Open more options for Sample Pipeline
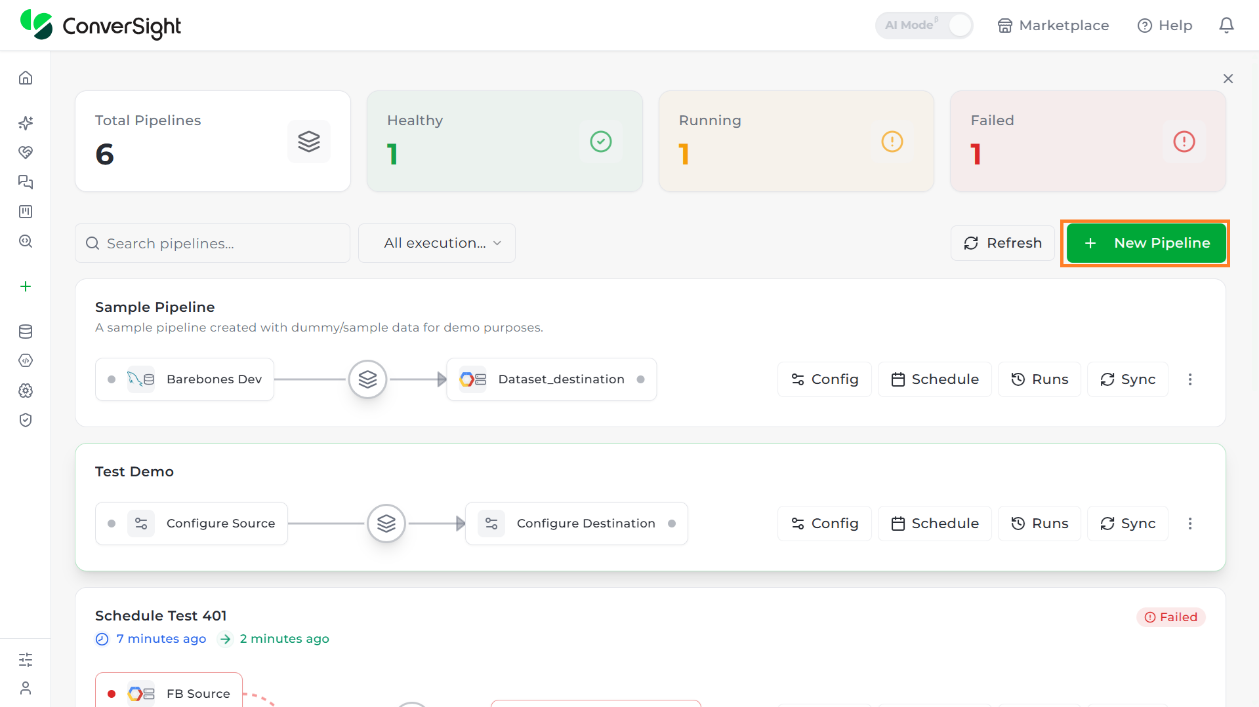This screenshot has width=1259, height=707. coord(1190,379)
